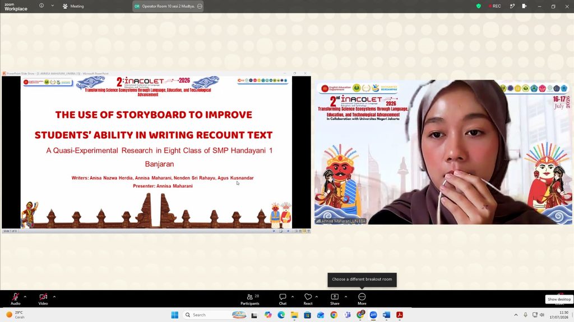Viewport: 574px width, 322px height.
Task: Open the meeting info icon
Action: tap(41, 6)
